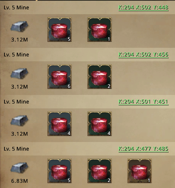Select green-framed red gem with count 1, first mine
The height and width of the screenshot is (188, 175).
100,30
